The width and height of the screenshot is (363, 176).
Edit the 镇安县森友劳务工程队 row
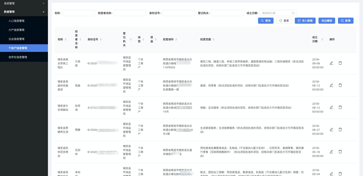click(x=331, y=63)
